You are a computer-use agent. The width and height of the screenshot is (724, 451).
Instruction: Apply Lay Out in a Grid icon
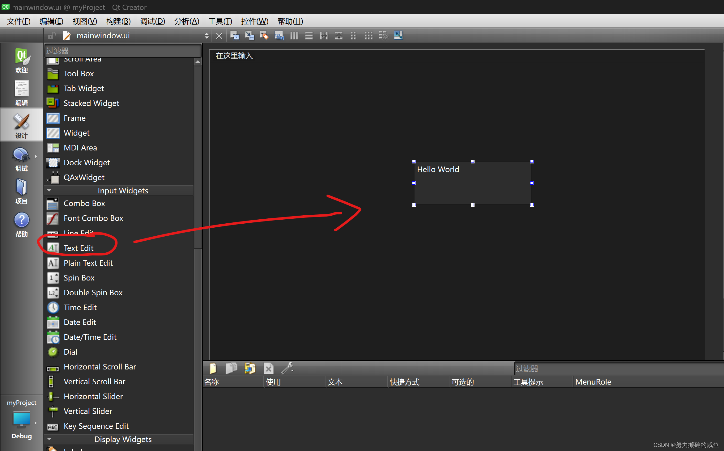368,36
